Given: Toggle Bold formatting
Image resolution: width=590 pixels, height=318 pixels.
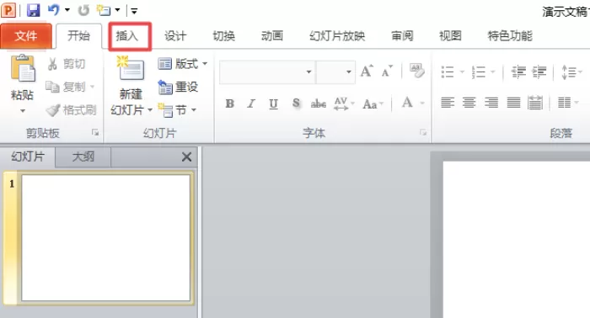Looking at the screenshot, I should [x=229, y=103].
